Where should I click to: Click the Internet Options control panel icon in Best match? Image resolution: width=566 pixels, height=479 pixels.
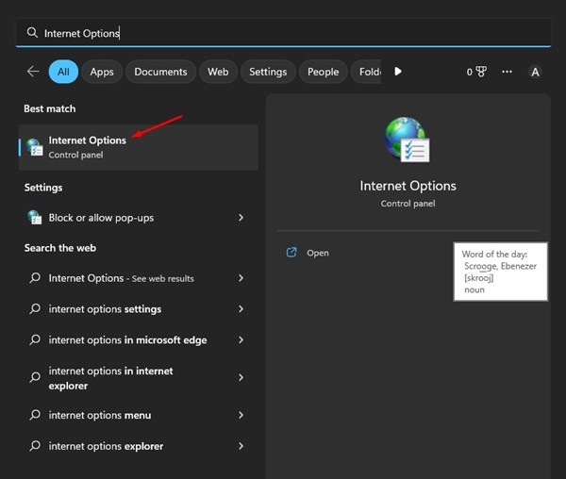coord(35,147)
